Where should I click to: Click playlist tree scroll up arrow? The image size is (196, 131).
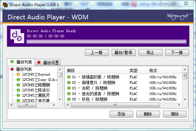[x=60, y=69]
